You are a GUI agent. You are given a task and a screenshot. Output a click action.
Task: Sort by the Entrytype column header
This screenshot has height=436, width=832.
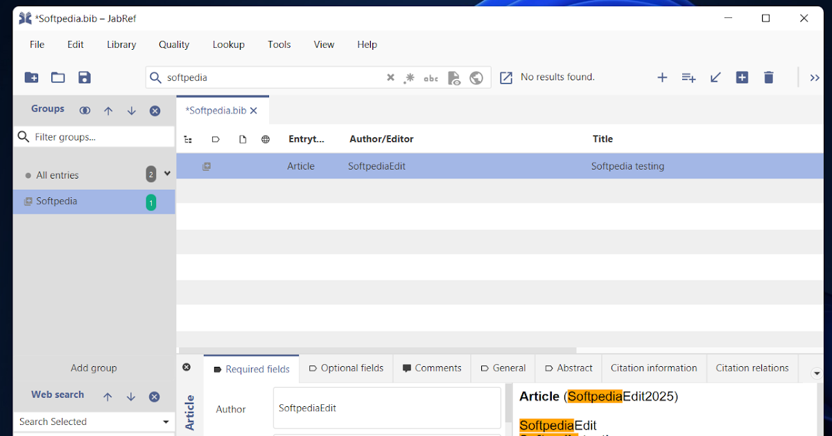coord(306,139)
